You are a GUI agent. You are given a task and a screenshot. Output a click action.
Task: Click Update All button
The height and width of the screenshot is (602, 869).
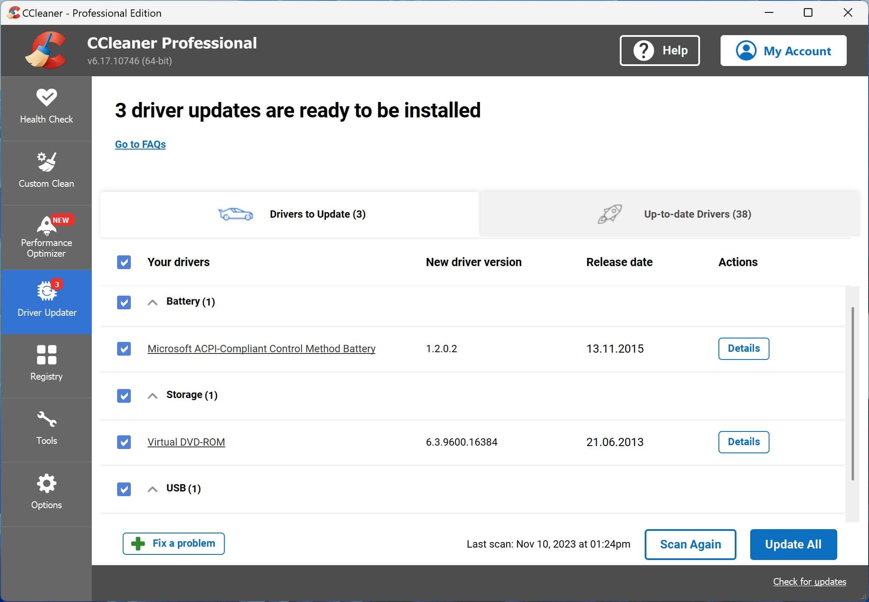(793, 543)
